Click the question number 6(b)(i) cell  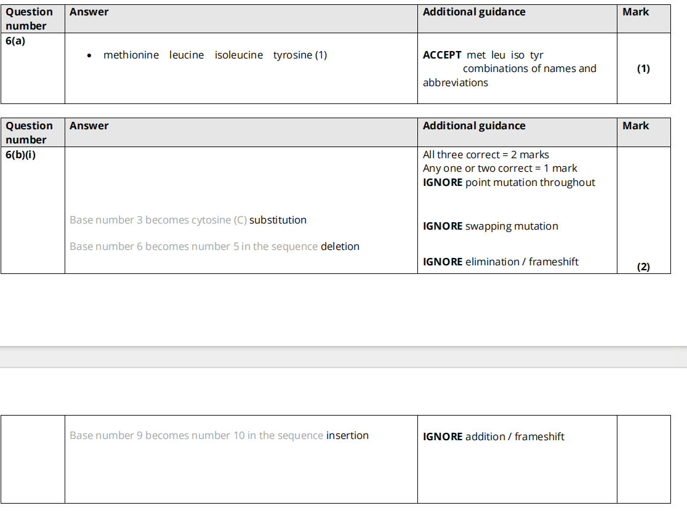(x=21, y=155)
